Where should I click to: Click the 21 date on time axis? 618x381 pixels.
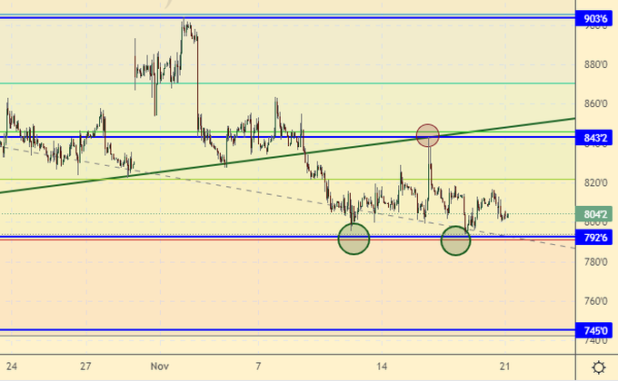coord(503,368)
